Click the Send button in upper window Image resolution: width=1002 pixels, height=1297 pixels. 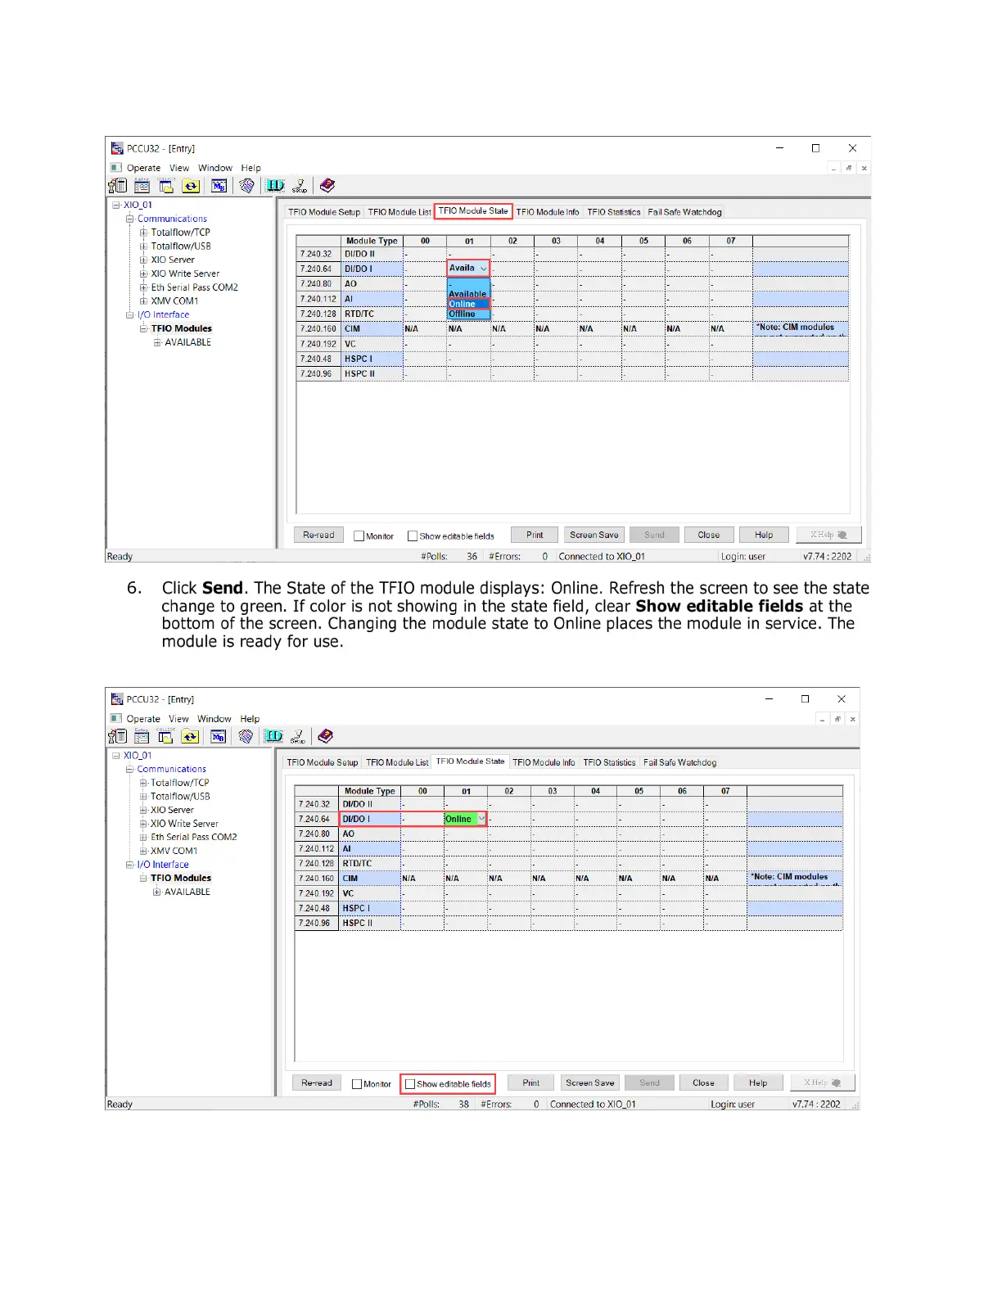pos(654,535)
